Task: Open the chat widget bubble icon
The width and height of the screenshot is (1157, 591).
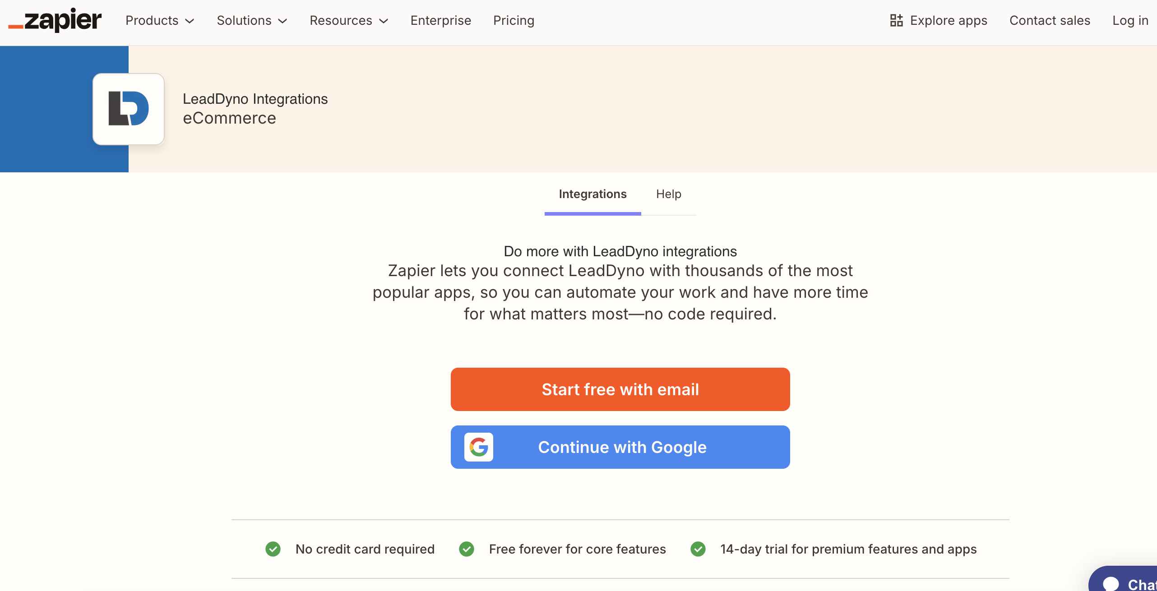Action: tap(1111, 583)
